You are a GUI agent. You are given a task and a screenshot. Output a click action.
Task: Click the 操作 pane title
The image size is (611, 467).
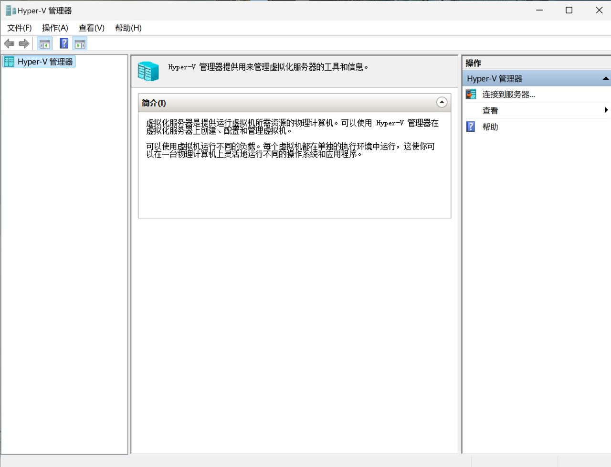point(474,63)
